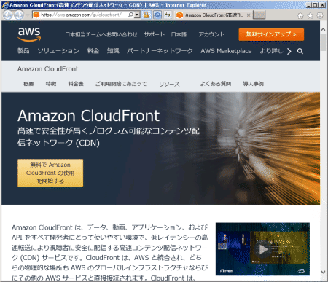Open the より詳しく navigation item
This screenshot has width=328, height=282.
pos(271,51)
